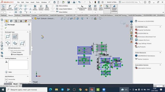Collapse Online Resources section
Viewport: 165px width, 92px height.
click(160, 53)
